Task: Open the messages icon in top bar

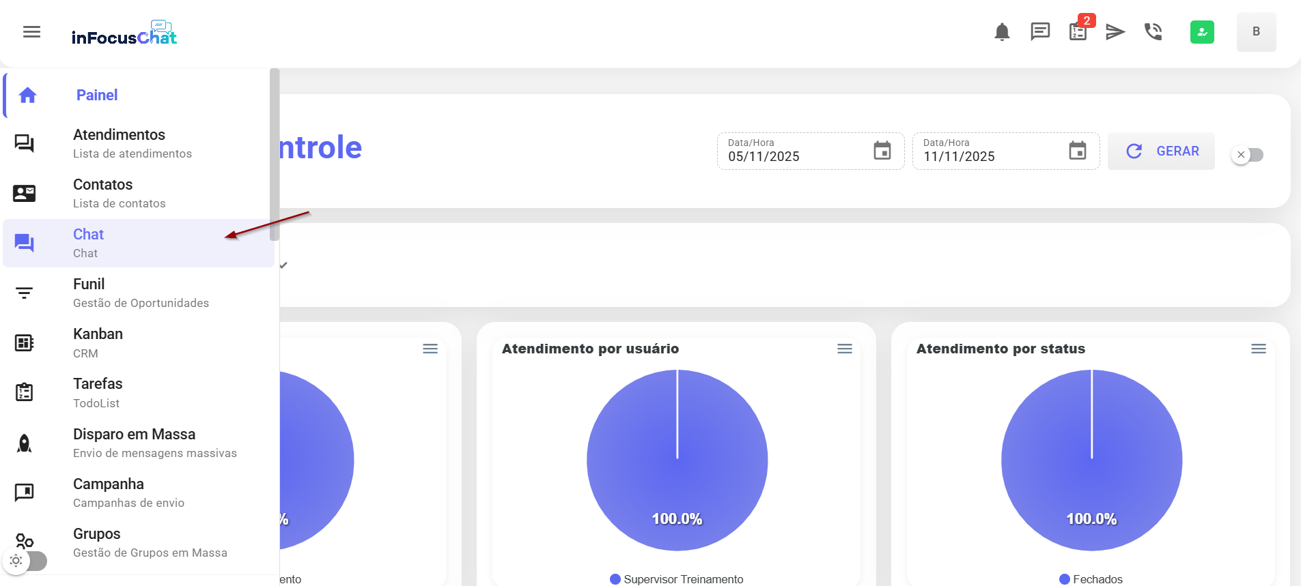Action: pos(1040,31)
